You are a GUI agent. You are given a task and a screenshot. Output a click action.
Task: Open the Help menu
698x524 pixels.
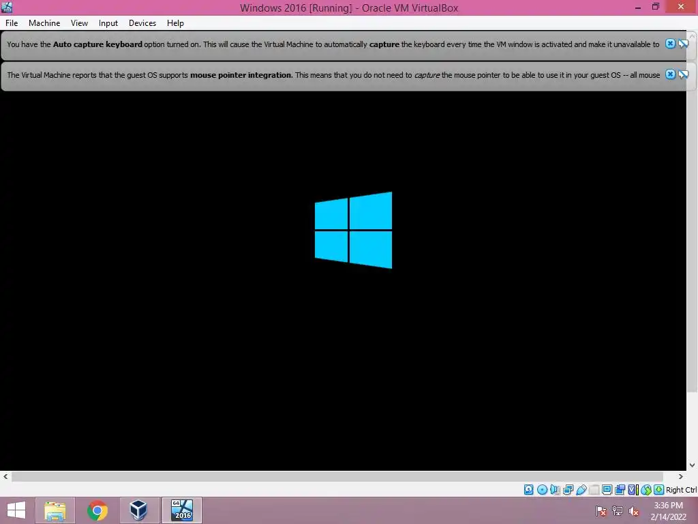point(175,23)
